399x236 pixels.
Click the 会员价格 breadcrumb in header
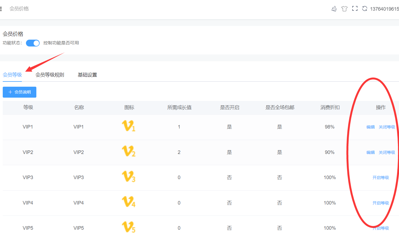[19, 9]
